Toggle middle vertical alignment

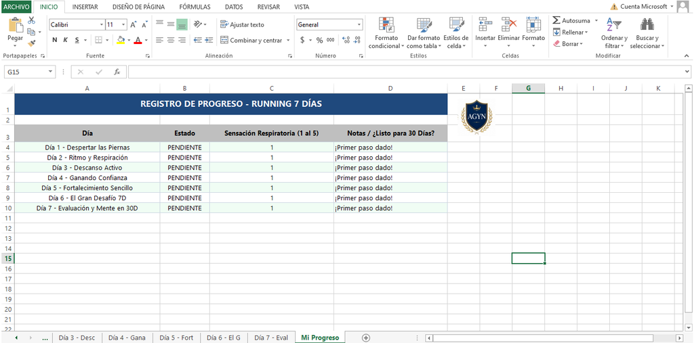click(x=171, y=24)
